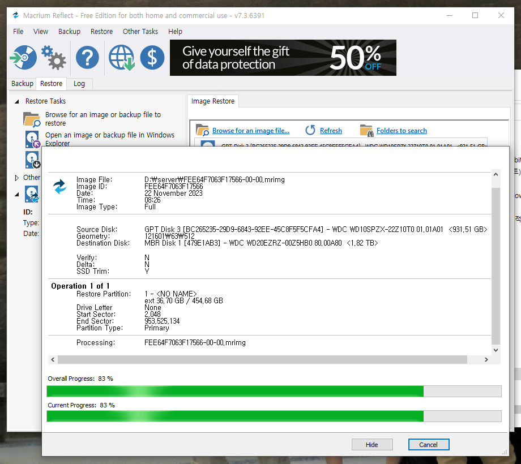
Task: Click the horizontal scroll right arrow
Action: tap(486, 359)
